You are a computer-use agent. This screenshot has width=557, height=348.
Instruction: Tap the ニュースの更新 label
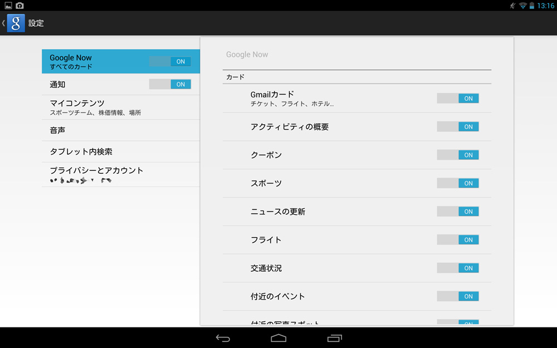pos(278,212)
